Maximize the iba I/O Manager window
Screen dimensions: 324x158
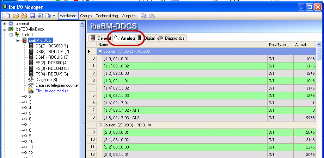pos(310,7)
